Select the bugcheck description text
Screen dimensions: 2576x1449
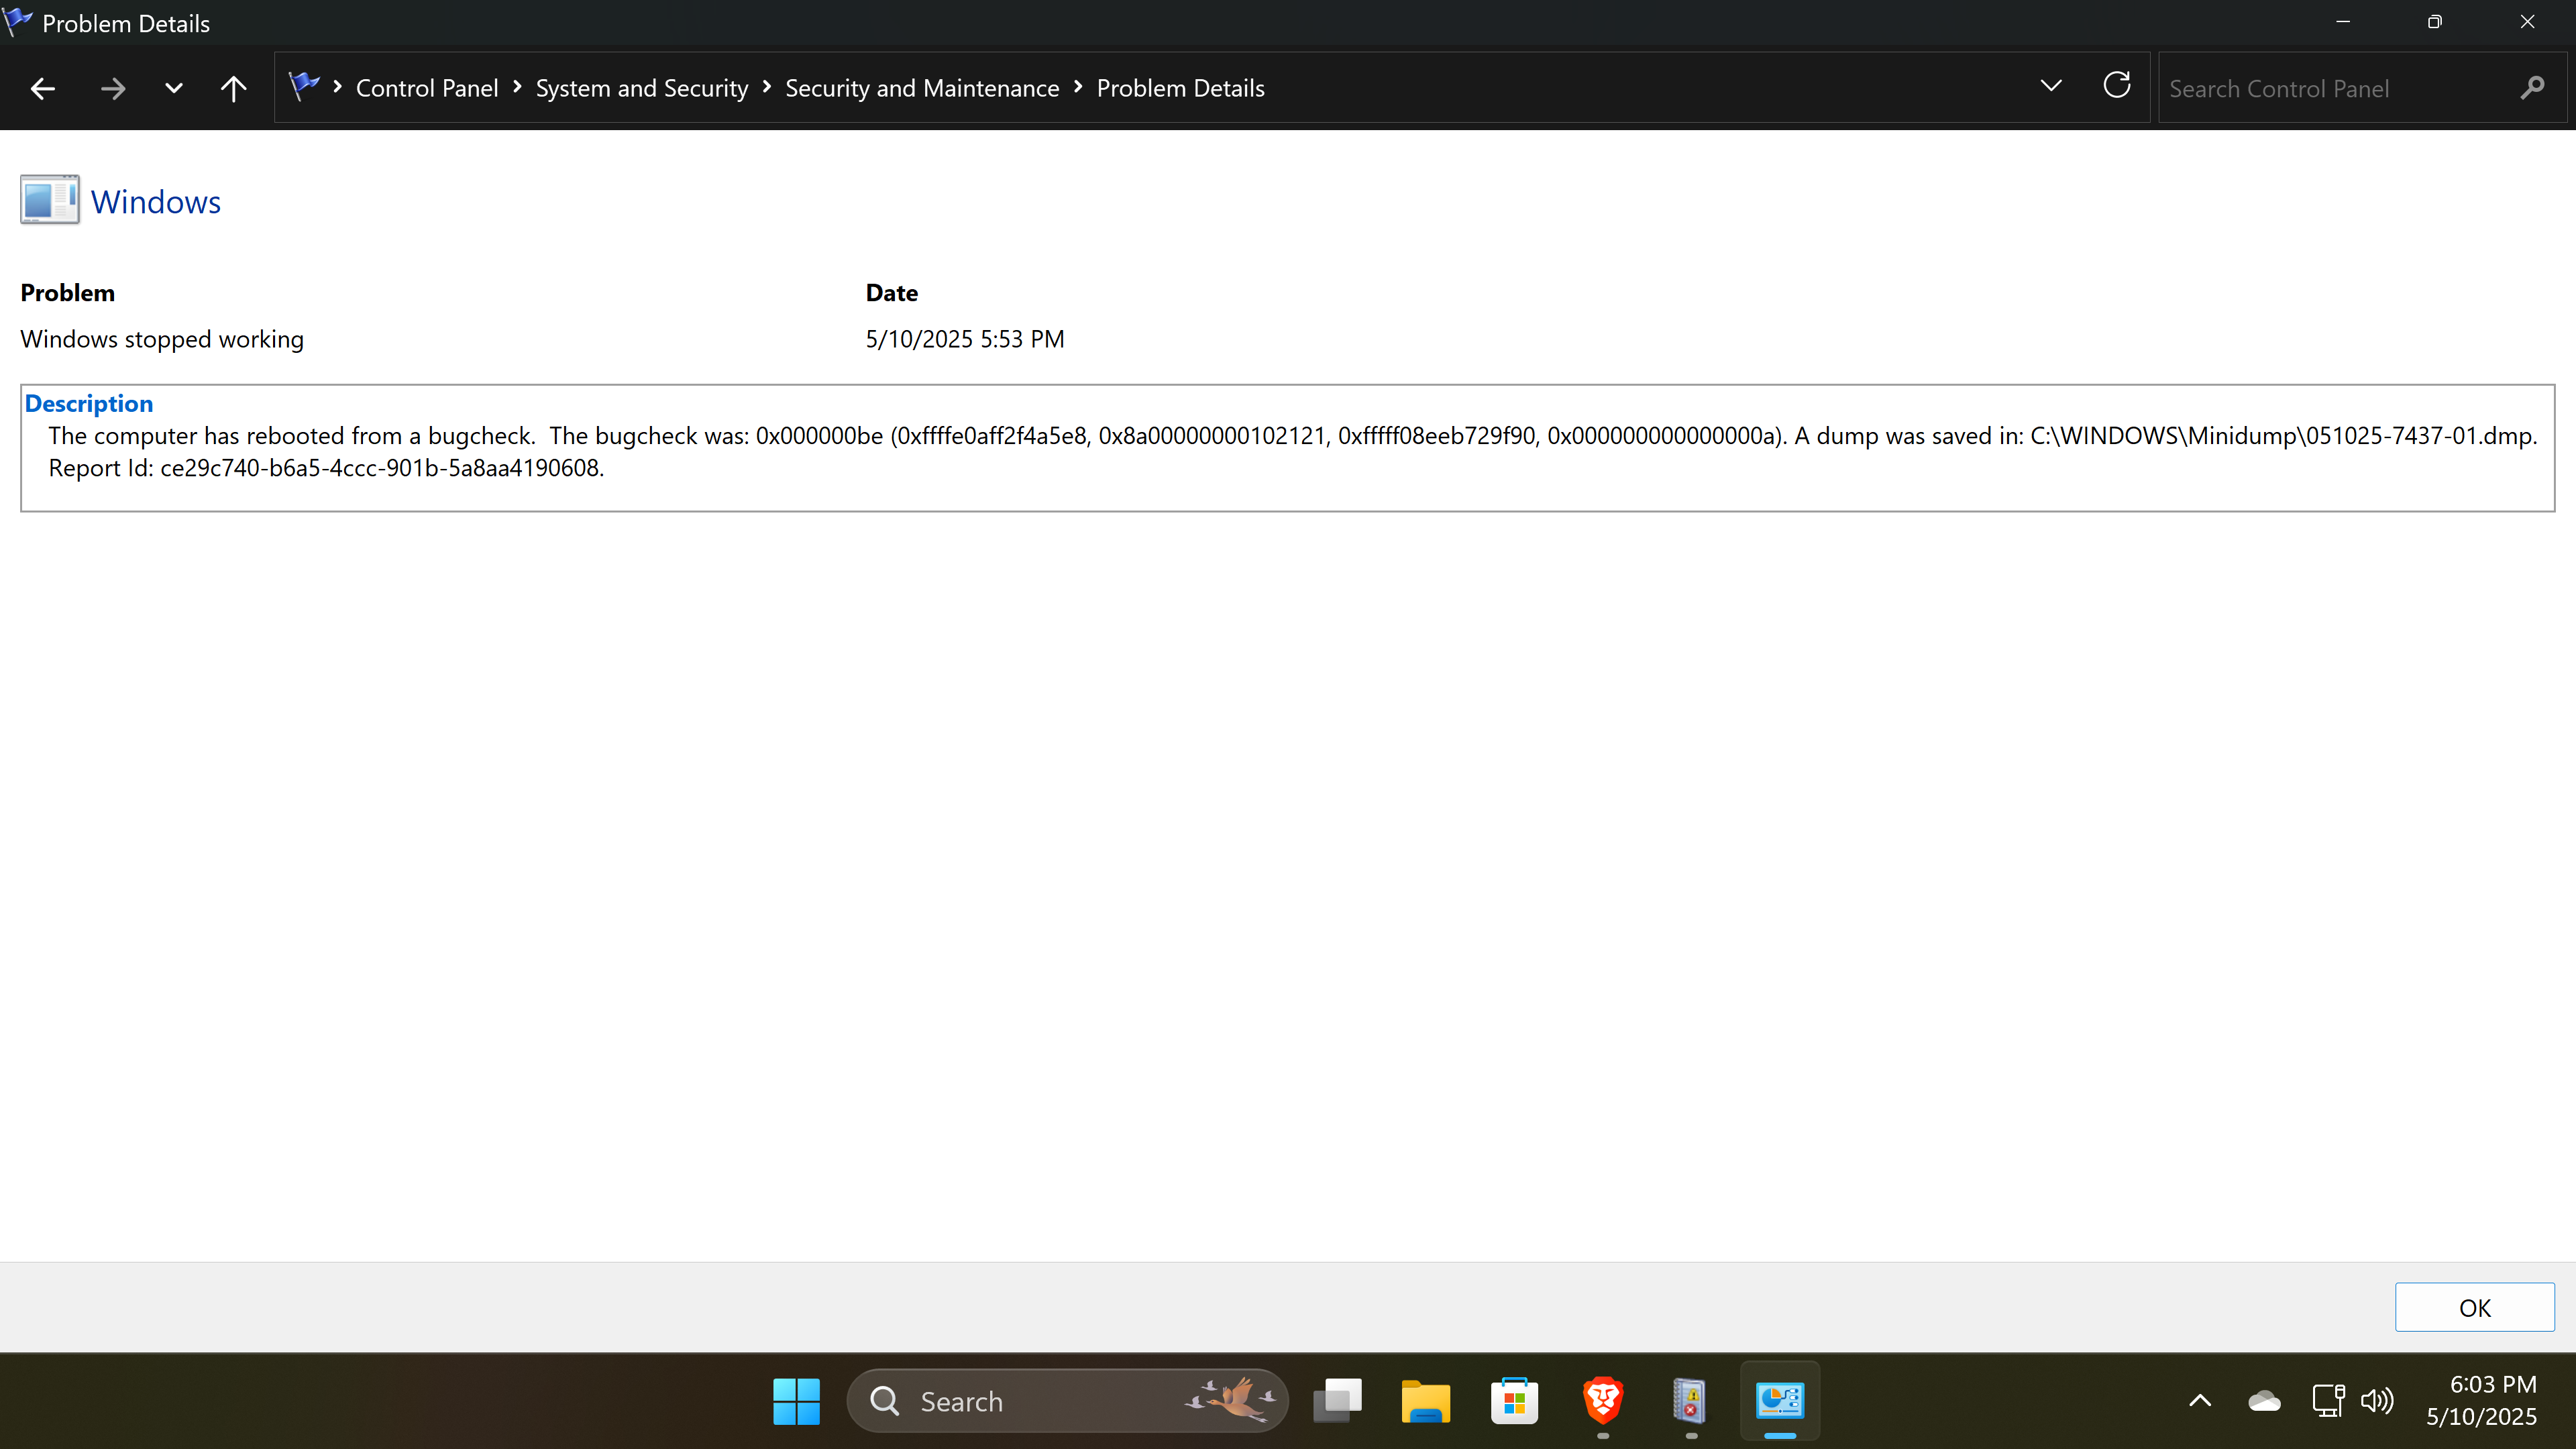[1293, 436]
